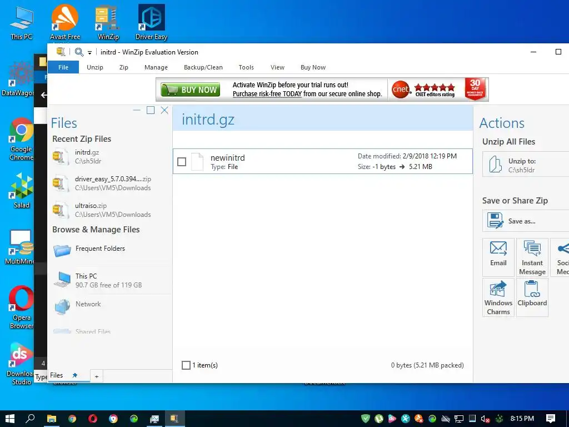Open the Backup/Clean ribbon tab

(203, 67)
